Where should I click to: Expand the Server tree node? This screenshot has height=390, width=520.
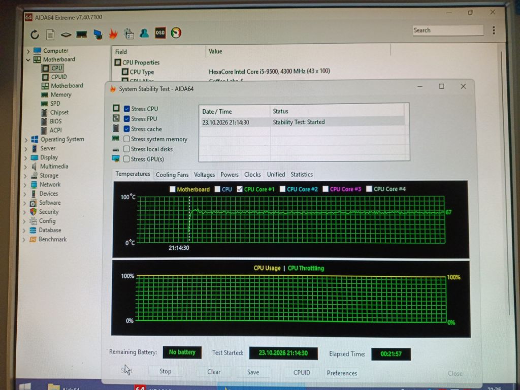[25, 149]
